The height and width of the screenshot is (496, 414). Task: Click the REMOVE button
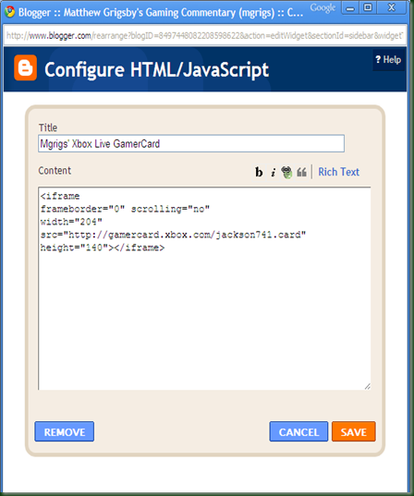pyautogui.click(x=65, y=431)
